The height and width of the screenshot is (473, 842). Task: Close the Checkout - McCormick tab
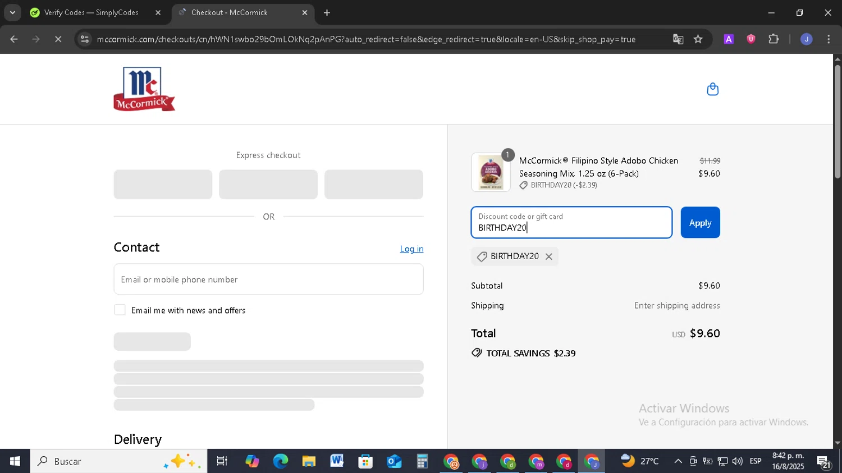click(305, 12)
